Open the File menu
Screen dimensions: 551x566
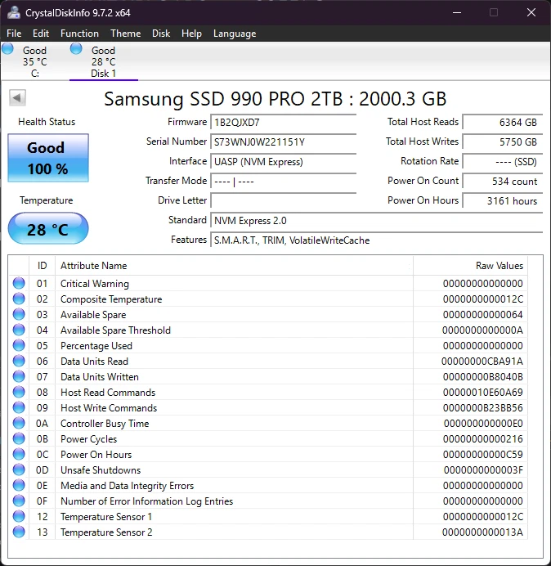pyautogui.click(x=14, y=34)
